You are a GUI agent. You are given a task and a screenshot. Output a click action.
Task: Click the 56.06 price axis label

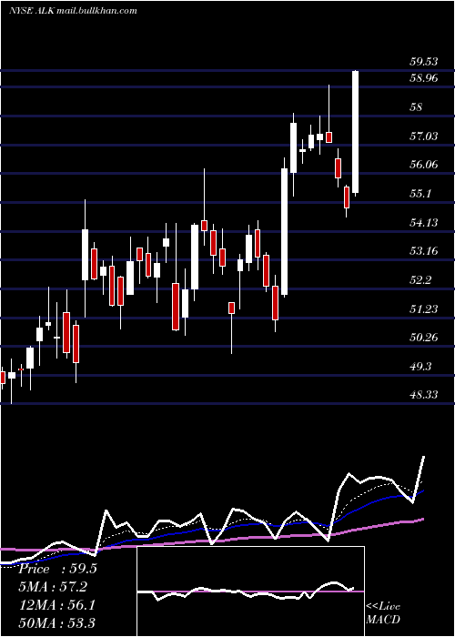(x=424, y=165)
